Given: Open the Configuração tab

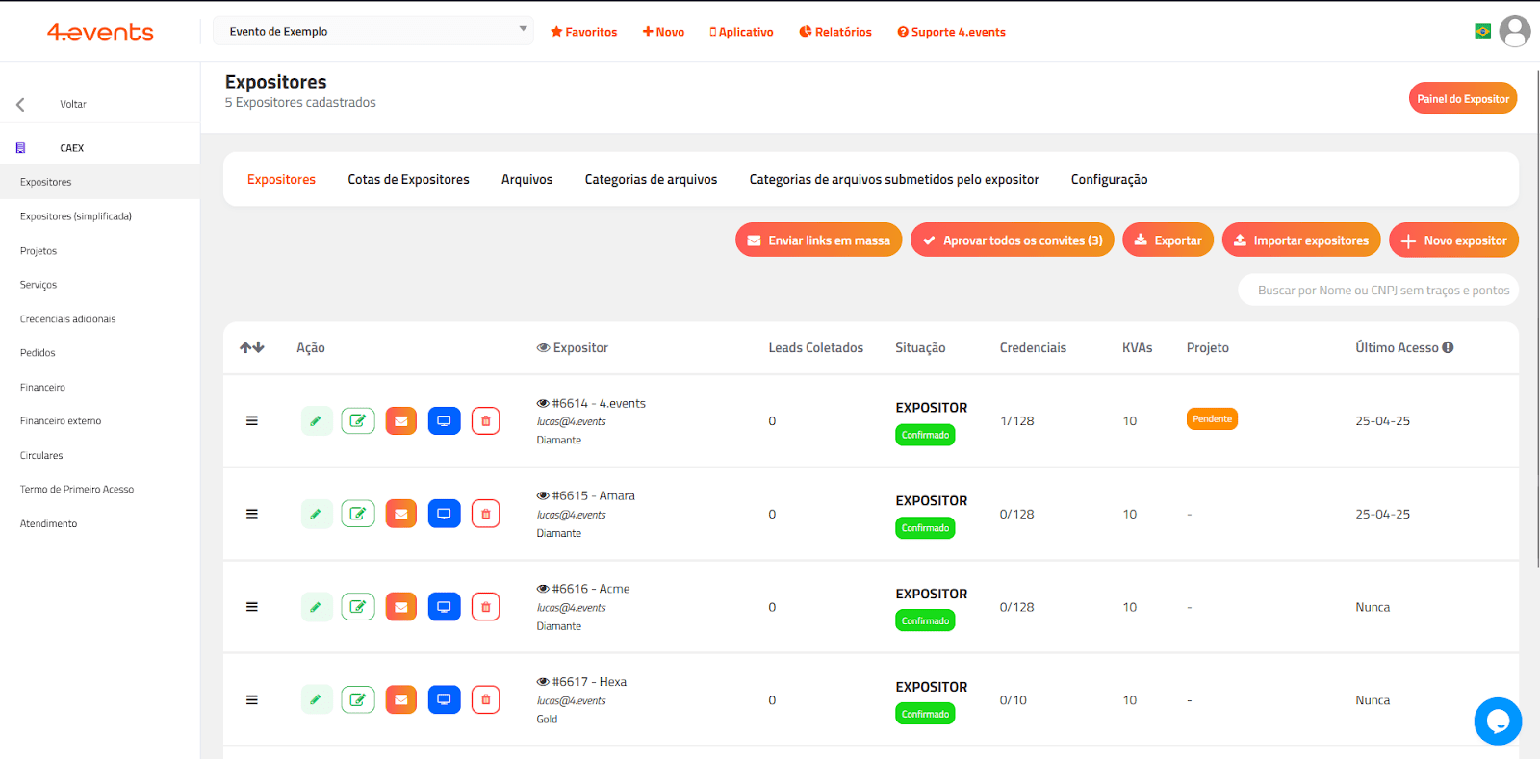Looking at the screenshot, I should click(1109, 180).
